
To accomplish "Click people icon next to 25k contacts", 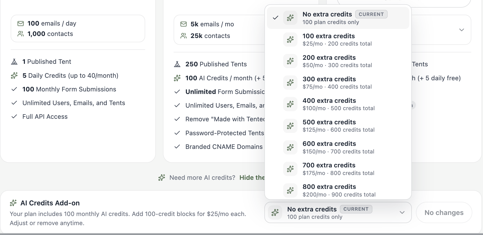I will coord(184,36).
